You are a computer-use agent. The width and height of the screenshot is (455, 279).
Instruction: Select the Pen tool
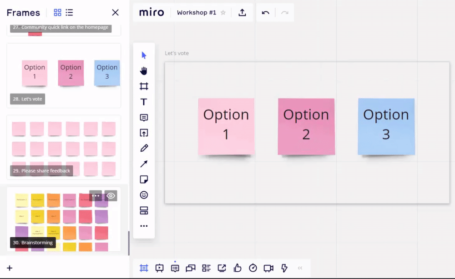[144, 148]
